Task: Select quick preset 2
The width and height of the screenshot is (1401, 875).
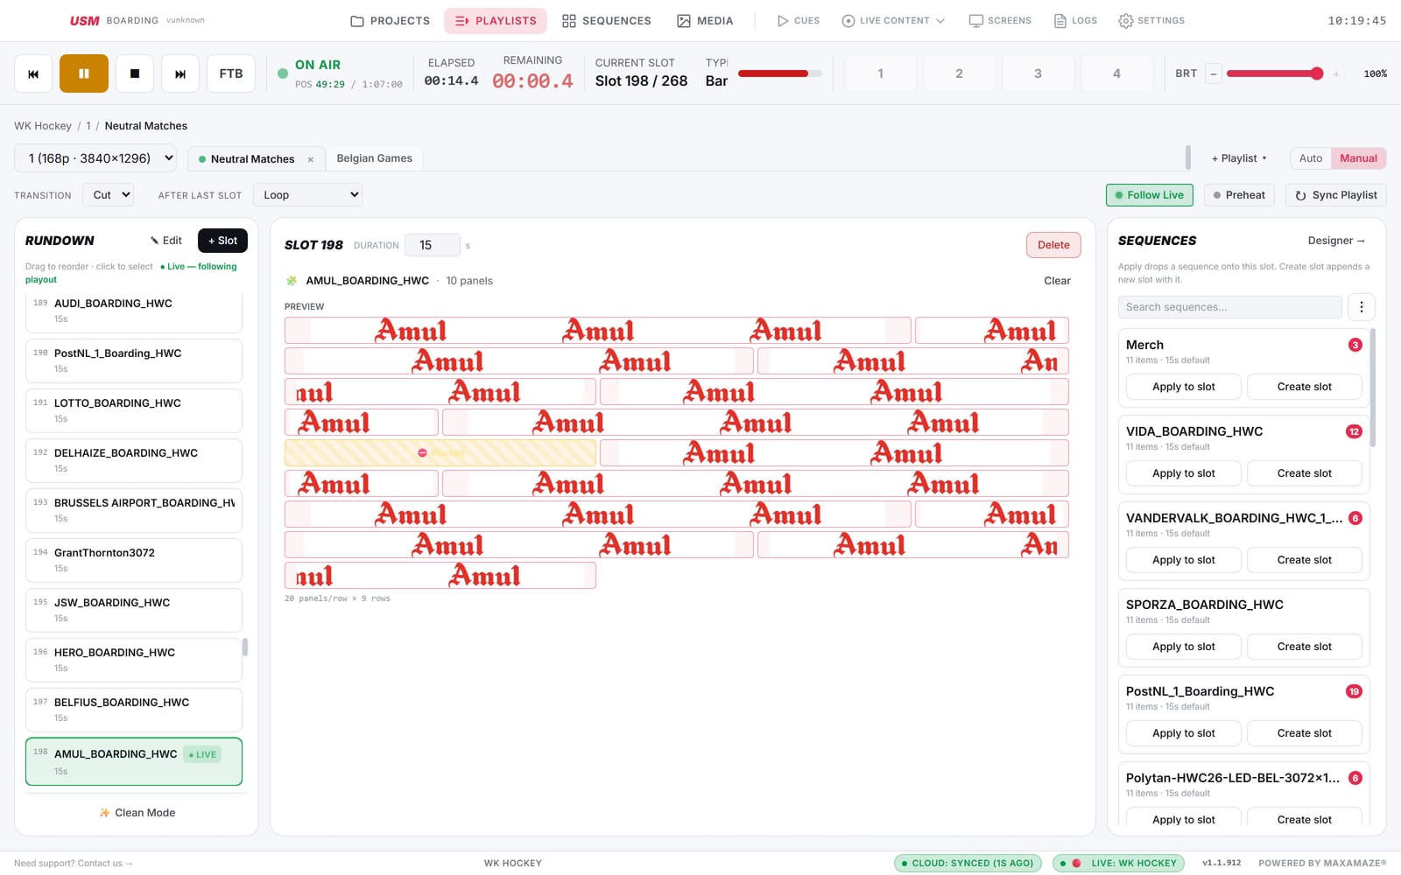Action: click(x=959, y=73)
